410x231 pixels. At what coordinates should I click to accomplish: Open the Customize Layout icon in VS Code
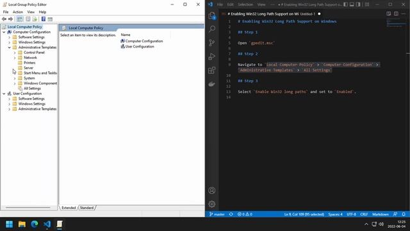coord(367,4)
